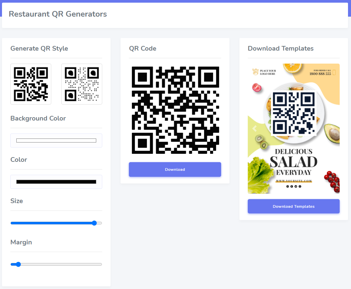Click the large generated QR code preview

[175, 110]
